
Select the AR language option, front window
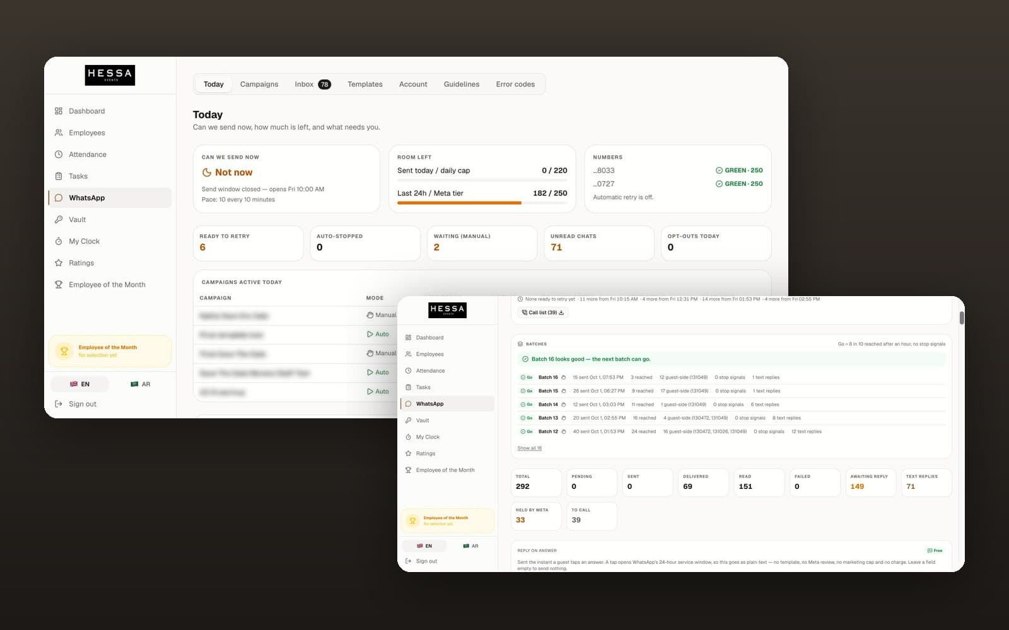(470, 546)
